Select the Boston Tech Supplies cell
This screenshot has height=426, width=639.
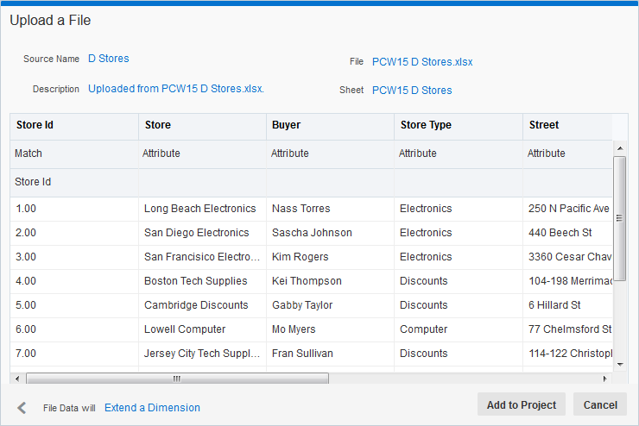pos(202,281)
